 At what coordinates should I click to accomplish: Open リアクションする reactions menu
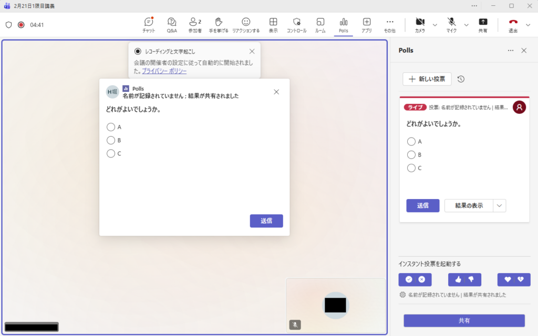246,25
